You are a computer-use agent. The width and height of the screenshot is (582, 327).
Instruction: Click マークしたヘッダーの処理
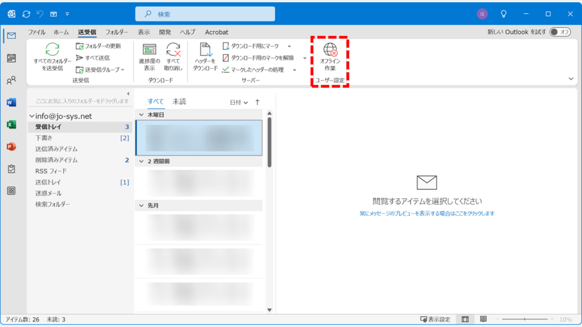pos(253,70)
